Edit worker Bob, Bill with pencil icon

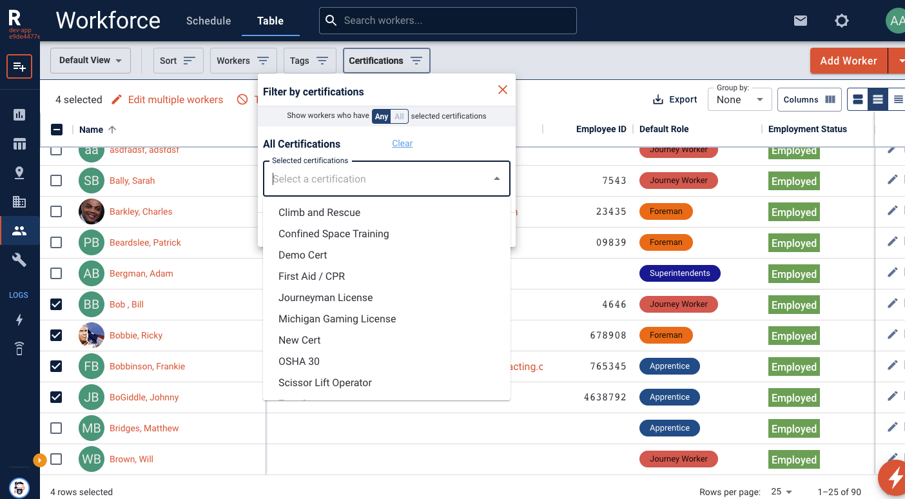[892, 304]
